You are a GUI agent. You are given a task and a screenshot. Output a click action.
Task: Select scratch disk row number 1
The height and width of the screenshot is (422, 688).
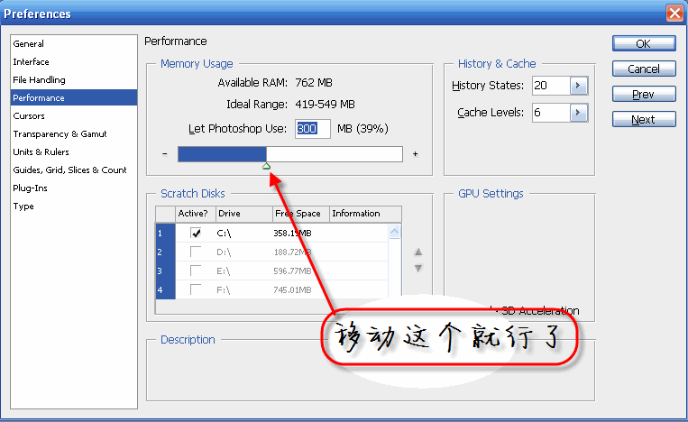tap(166, 233)
